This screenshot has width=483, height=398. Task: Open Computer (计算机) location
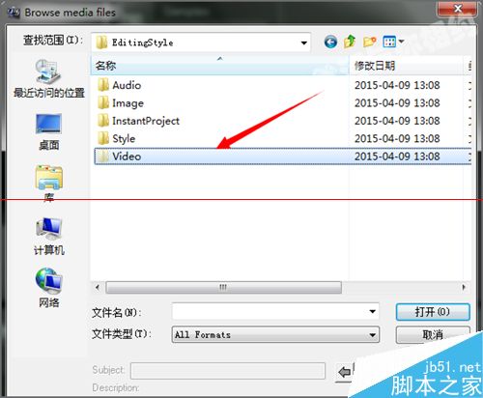[x=48, y=237]
